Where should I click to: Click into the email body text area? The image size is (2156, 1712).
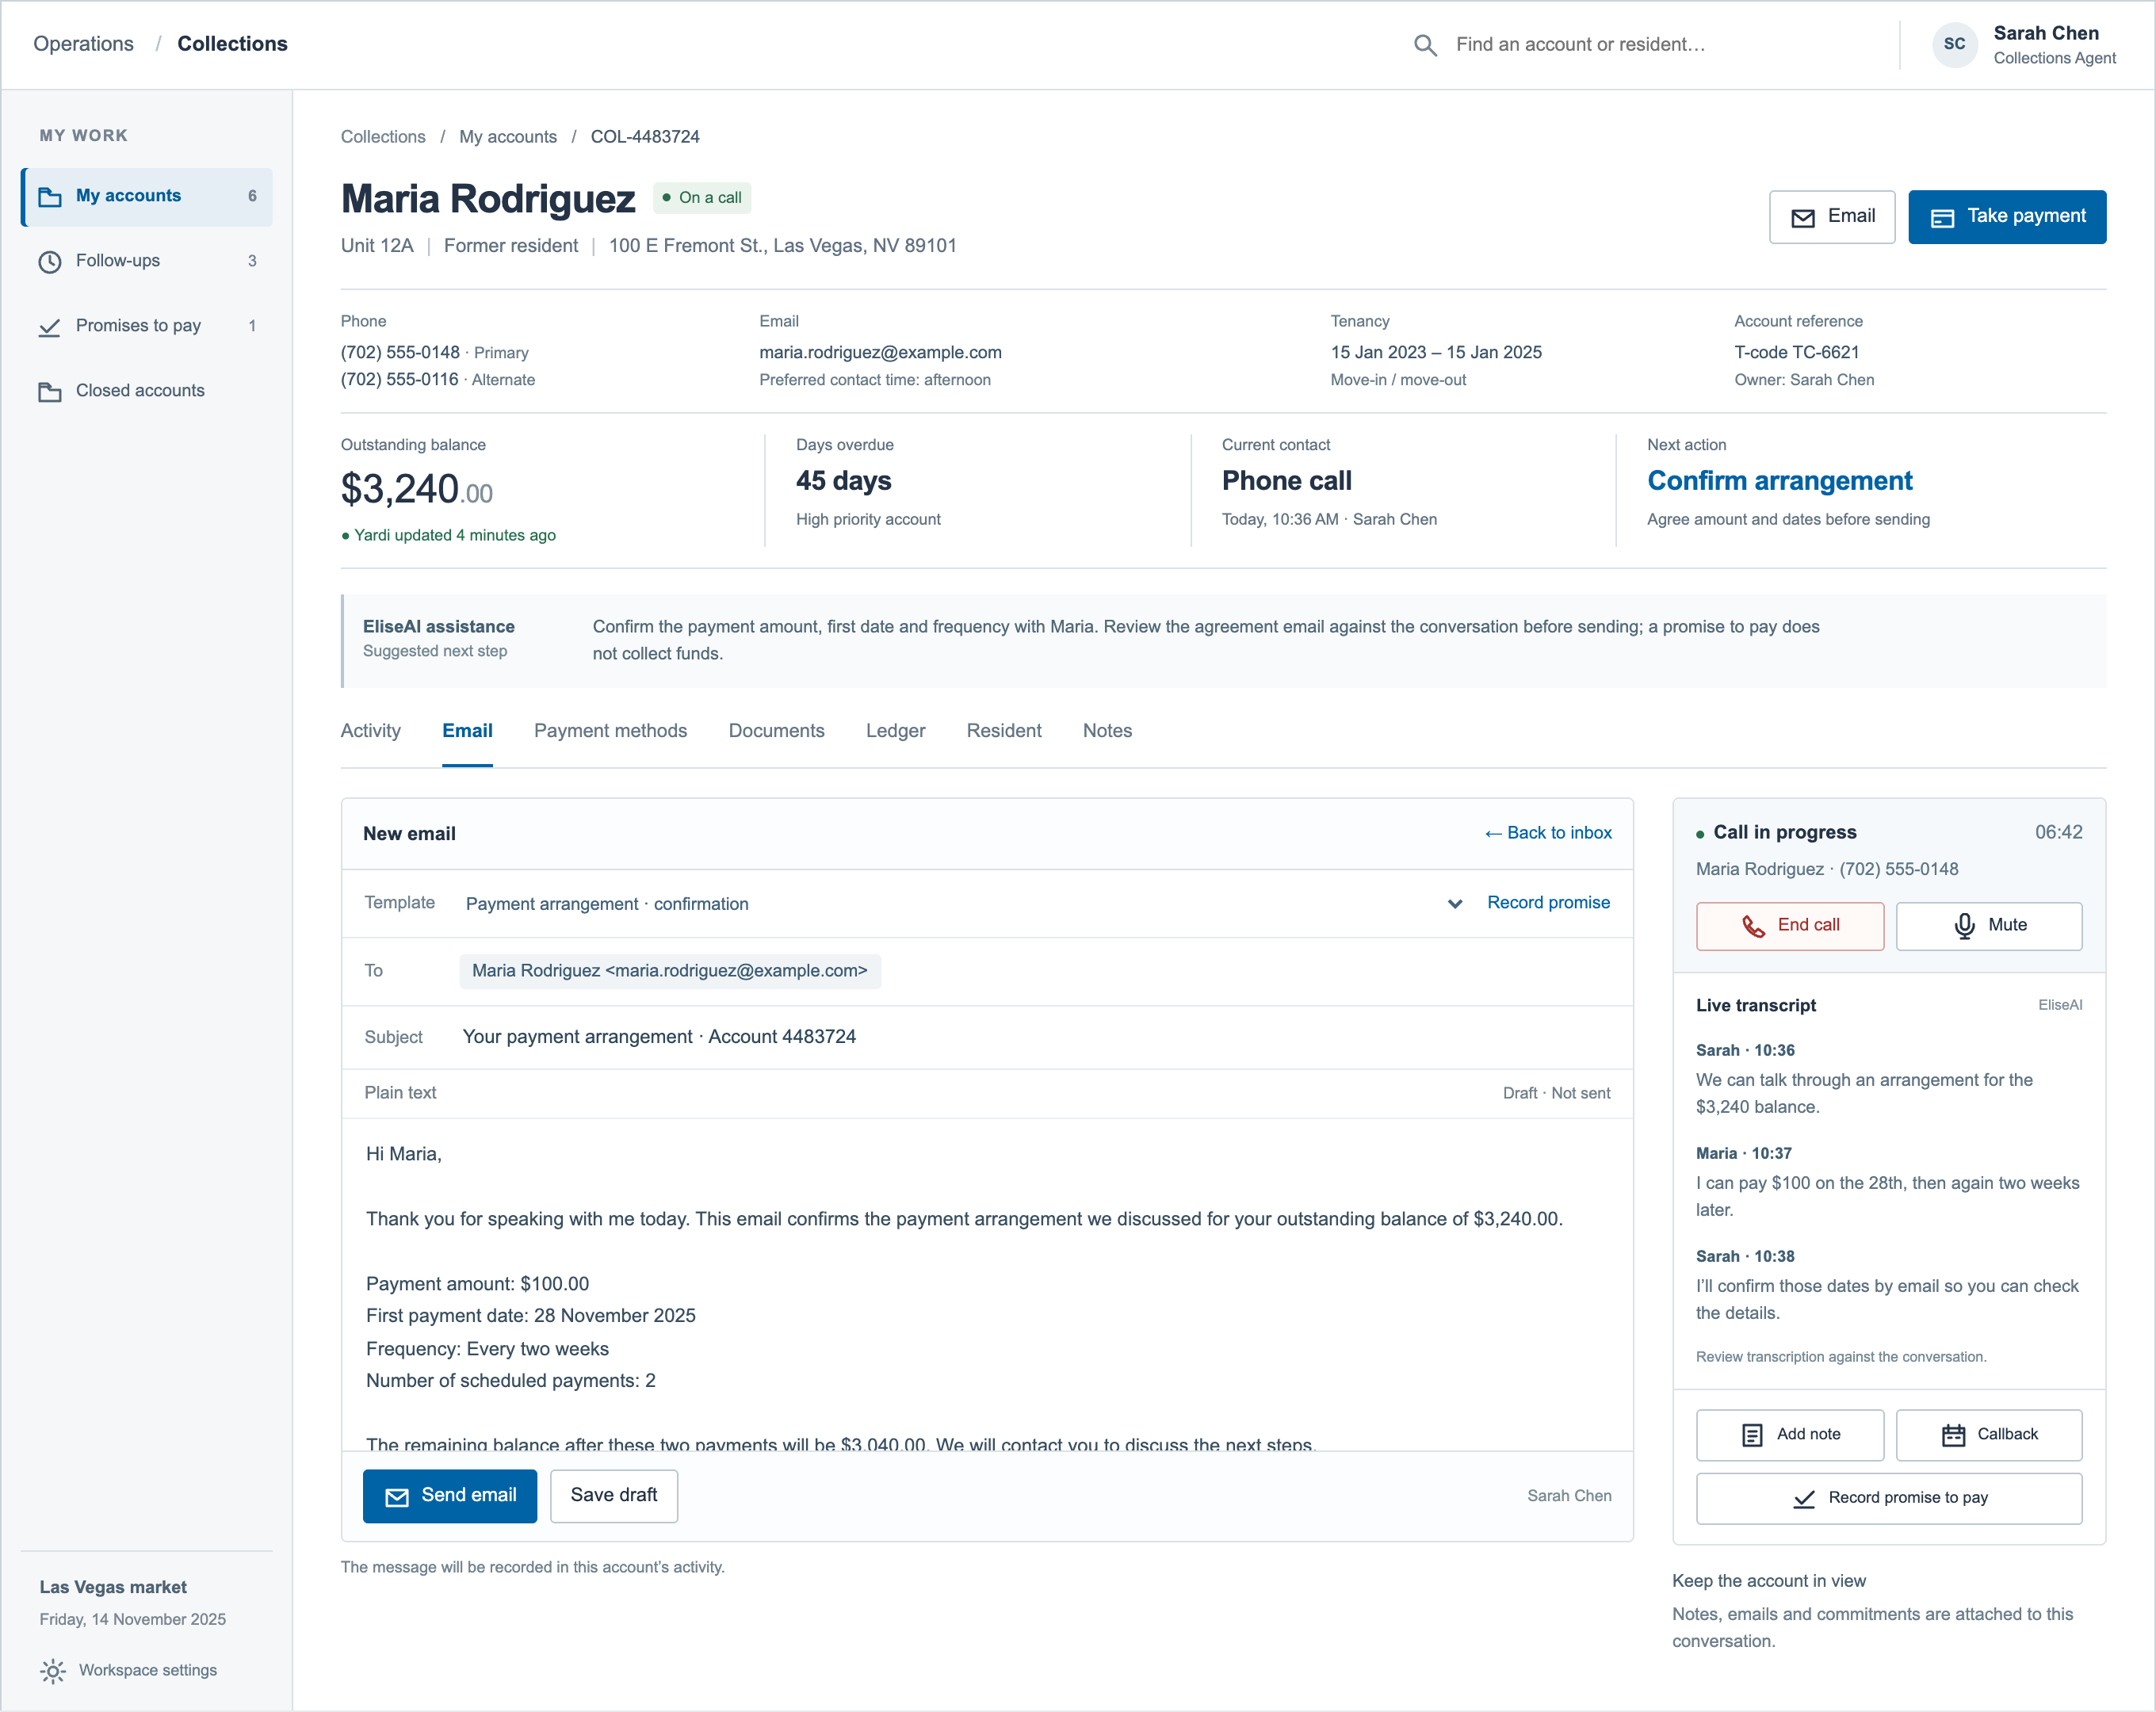(987, 1285)
